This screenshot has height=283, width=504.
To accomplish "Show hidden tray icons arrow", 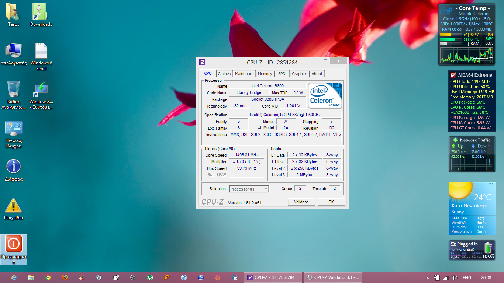I will click(x=428, y=278).
